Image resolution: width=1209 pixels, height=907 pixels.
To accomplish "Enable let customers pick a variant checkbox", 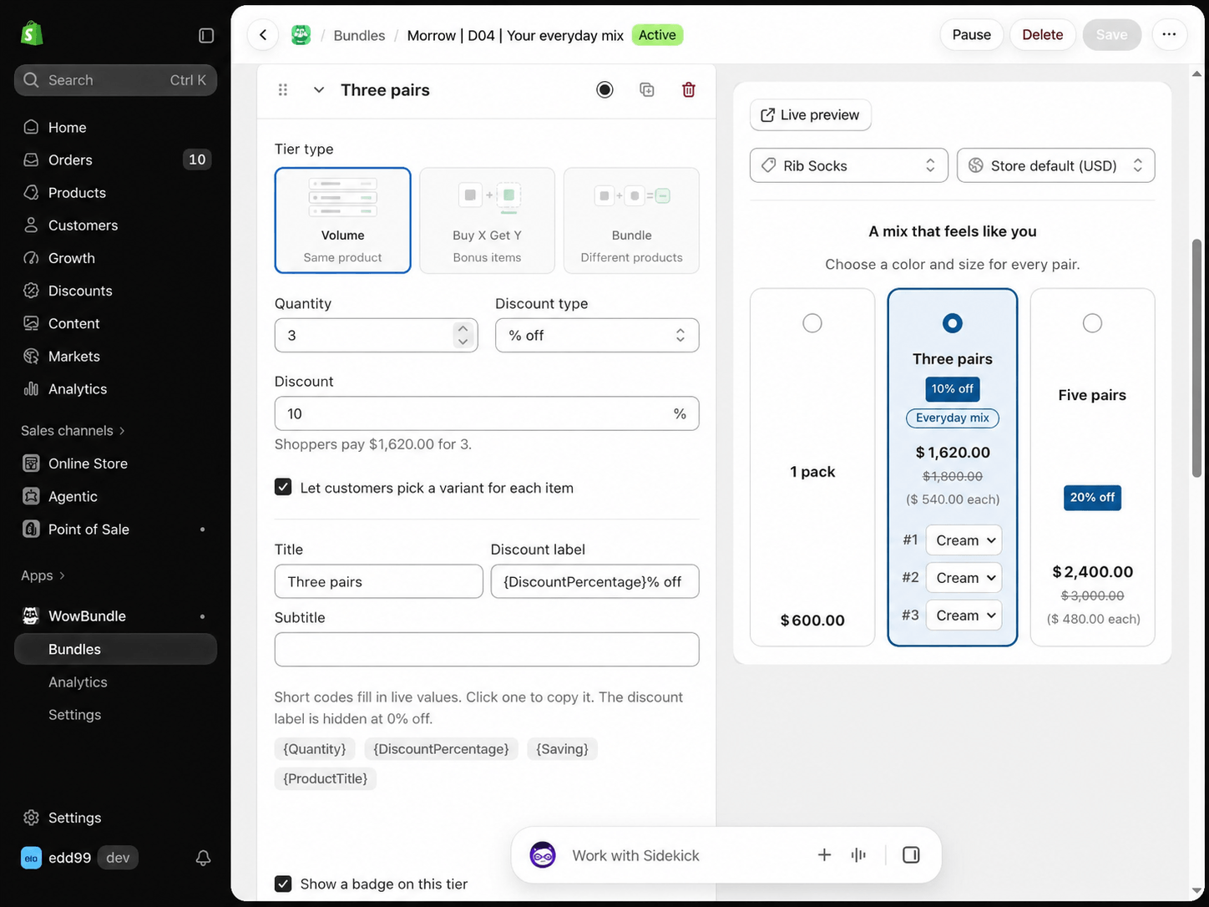I will click(x=283, y=487).
